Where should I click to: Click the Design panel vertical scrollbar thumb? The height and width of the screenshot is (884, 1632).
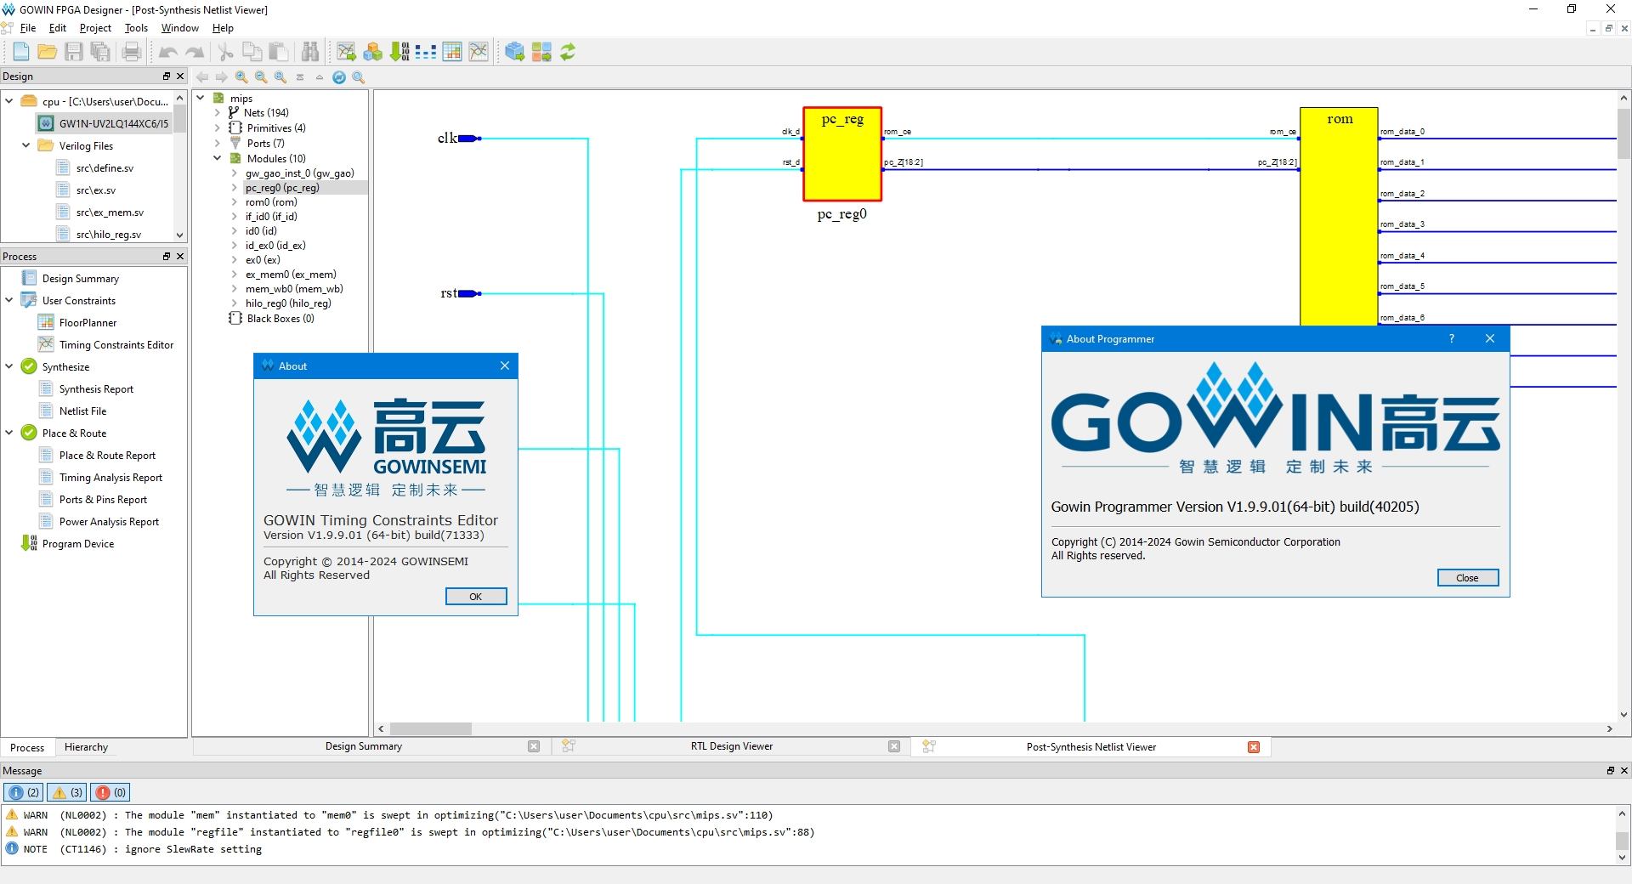pos(180,119)
